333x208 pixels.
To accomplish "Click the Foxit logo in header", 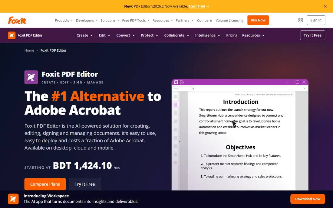I will 17,20.
